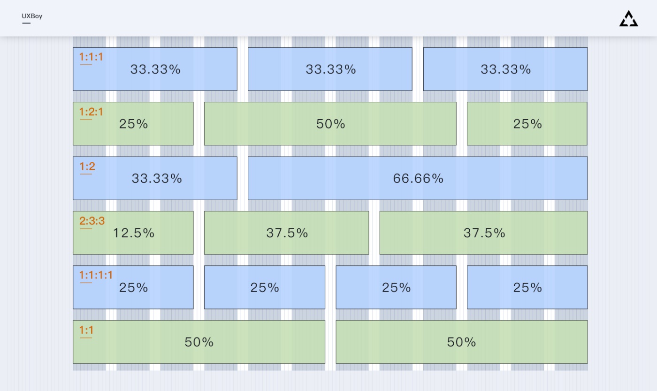
Task: Select the second 25% block in 1:1:1:1 row
Action: tap(265, 287)
